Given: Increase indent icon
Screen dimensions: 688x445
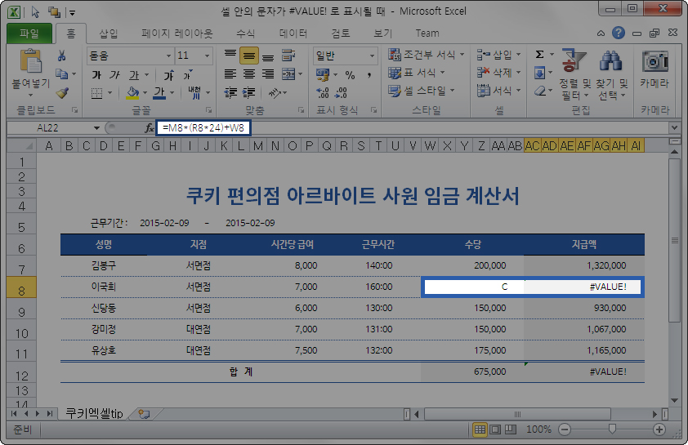Looking at the screenshot, I should pos(249,92).
